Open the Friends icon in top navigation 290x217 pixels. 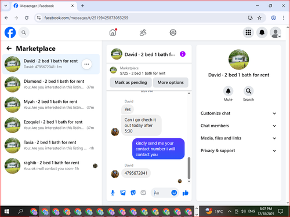tap(143, 32)
